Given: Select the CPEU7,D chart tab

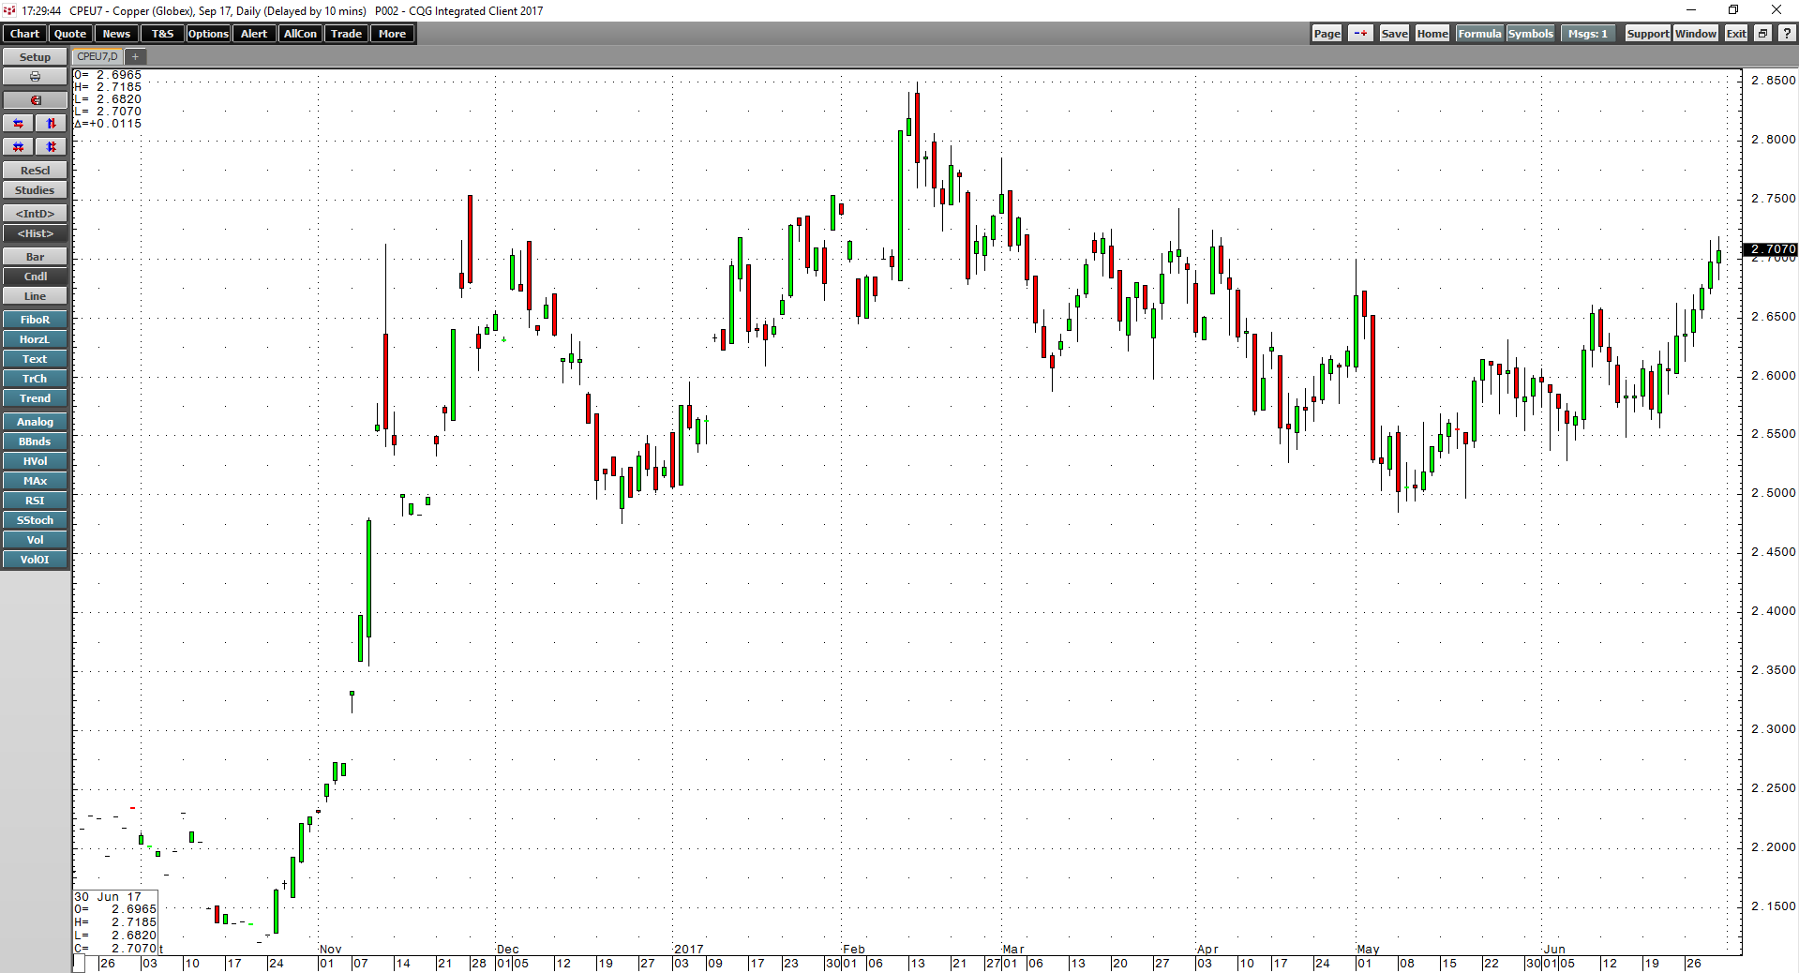Looking at the screenshot, I should pyautogui.click(x=97, y=57).
